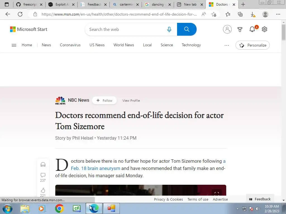Switch to the Feedback tab

coord(93,4)
